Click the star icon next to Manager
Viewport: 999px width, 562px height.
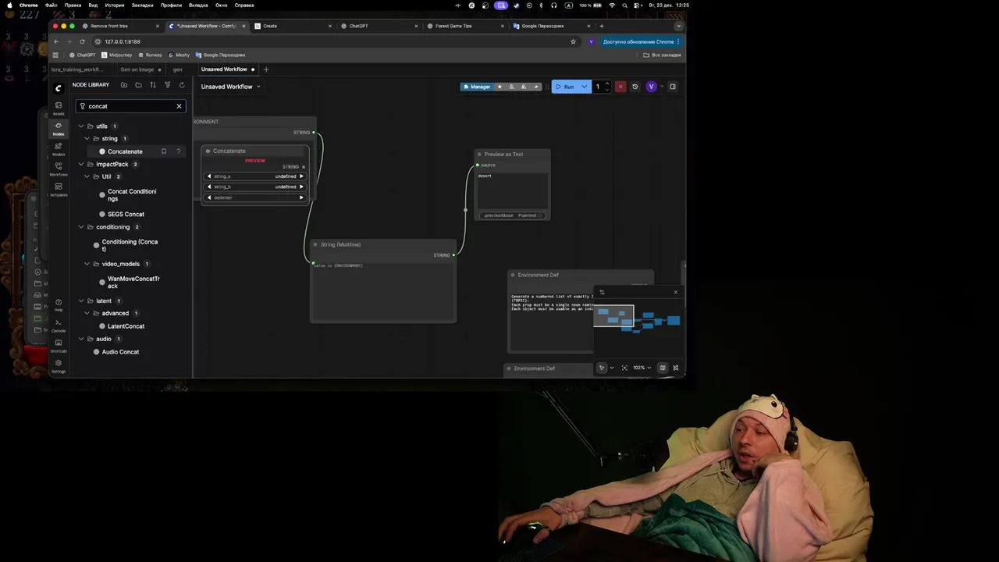coord(499,87)
